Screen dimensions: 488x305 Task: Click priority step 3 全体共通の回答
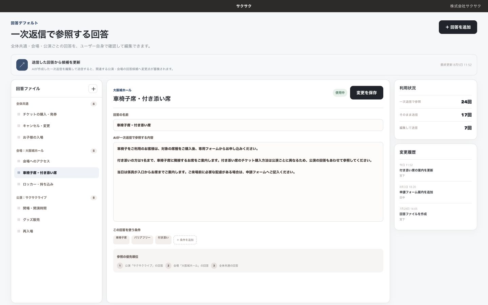[x=224, y=266]
